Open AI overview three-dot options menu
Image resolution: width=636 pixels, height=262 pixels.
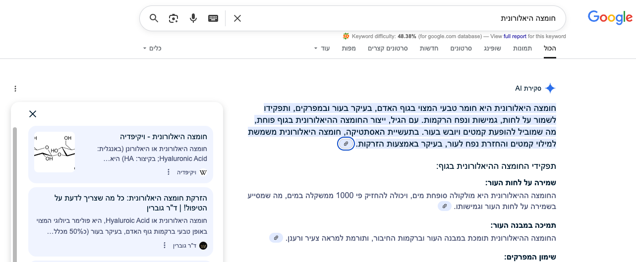coord(15,89)
